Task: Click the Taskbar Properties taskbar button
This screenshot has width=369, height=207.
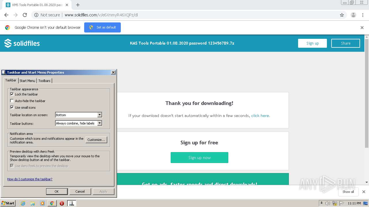Action: [x=71, y=203]
